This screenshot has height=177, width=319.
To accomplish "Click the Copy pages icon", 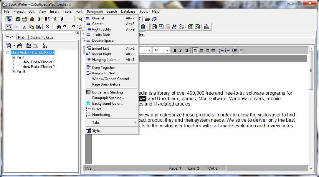I will point(31,27).
